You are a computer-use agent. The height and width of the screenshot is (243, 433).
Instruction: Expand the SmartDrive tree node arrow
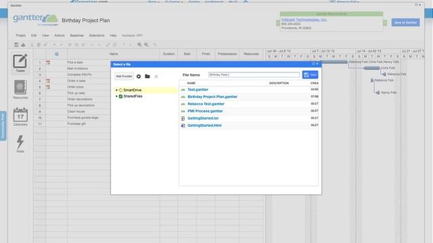pos(116,90)
